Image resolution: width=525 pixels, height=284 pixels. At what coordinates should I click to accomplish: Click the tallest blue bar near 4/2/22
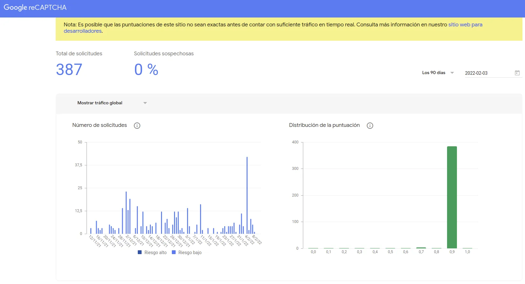pos(247,195)
